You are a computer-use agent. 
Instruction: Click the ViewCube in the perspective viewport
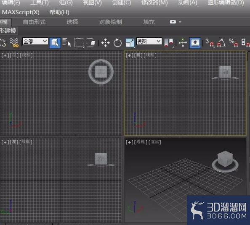(x=225, y=159)
